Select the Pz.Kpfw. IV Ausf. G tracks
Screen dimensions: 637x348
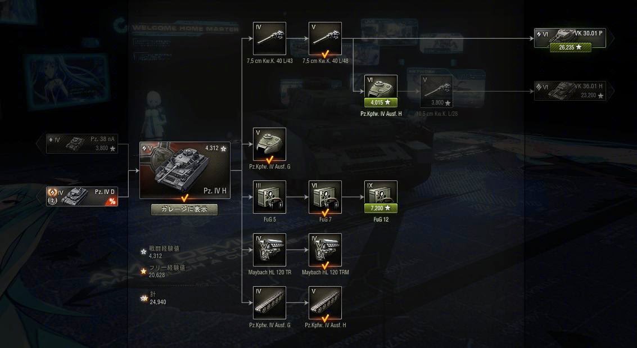tap(269, 302)
